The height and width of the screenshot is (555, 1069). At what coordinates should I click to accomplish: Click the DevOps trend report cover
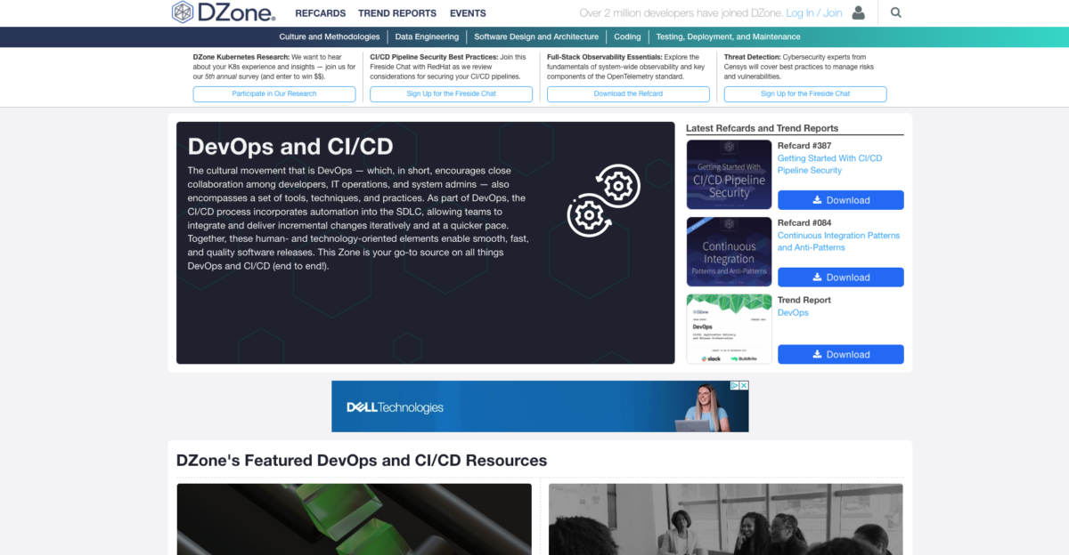[729, 328]
